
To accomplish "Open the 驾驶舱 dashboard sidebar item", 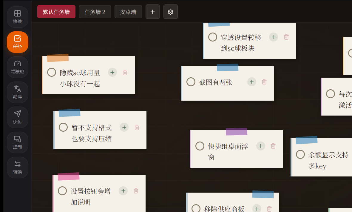I will tap(18, 67).
